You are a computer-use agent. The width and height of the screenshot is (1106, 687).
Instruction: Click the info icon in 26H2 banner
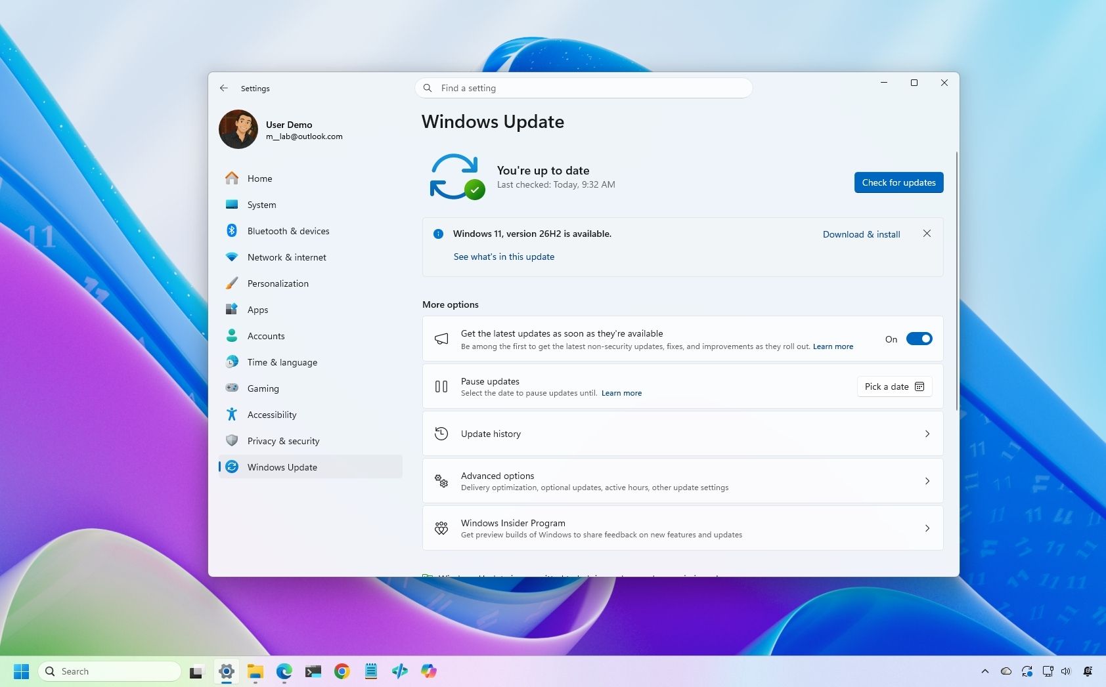click(x=438, y=234)
